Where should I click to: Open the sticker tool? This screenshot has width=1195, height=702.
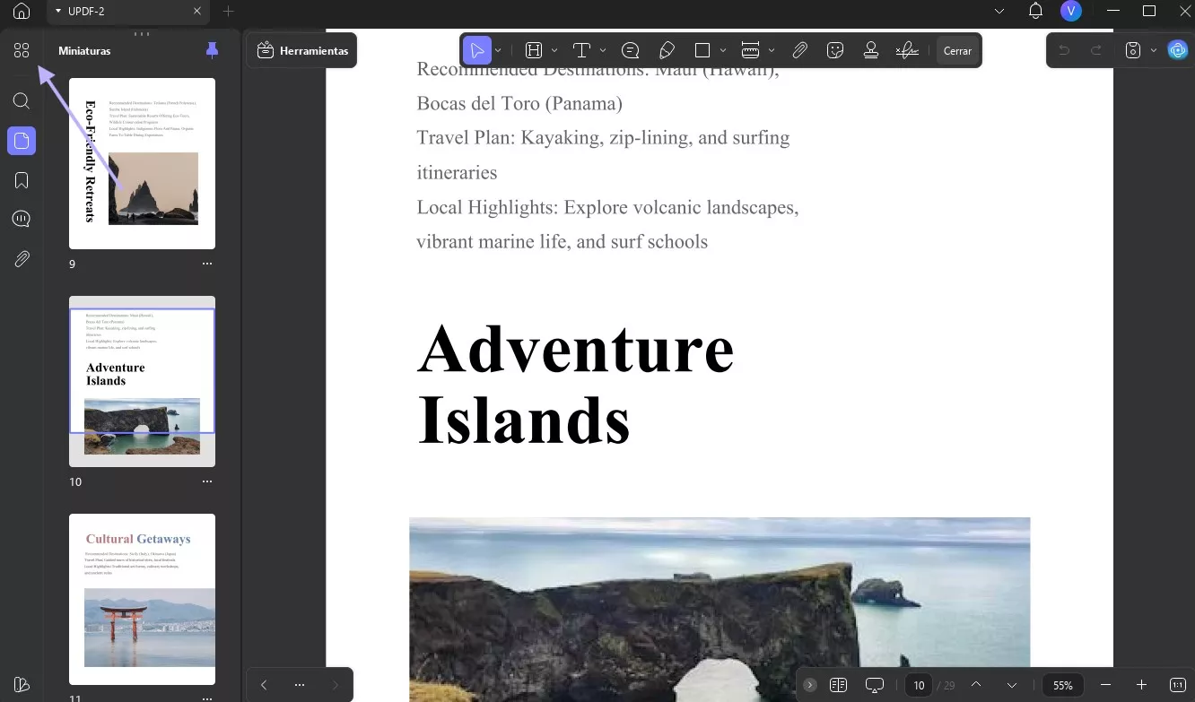(835, 51)
